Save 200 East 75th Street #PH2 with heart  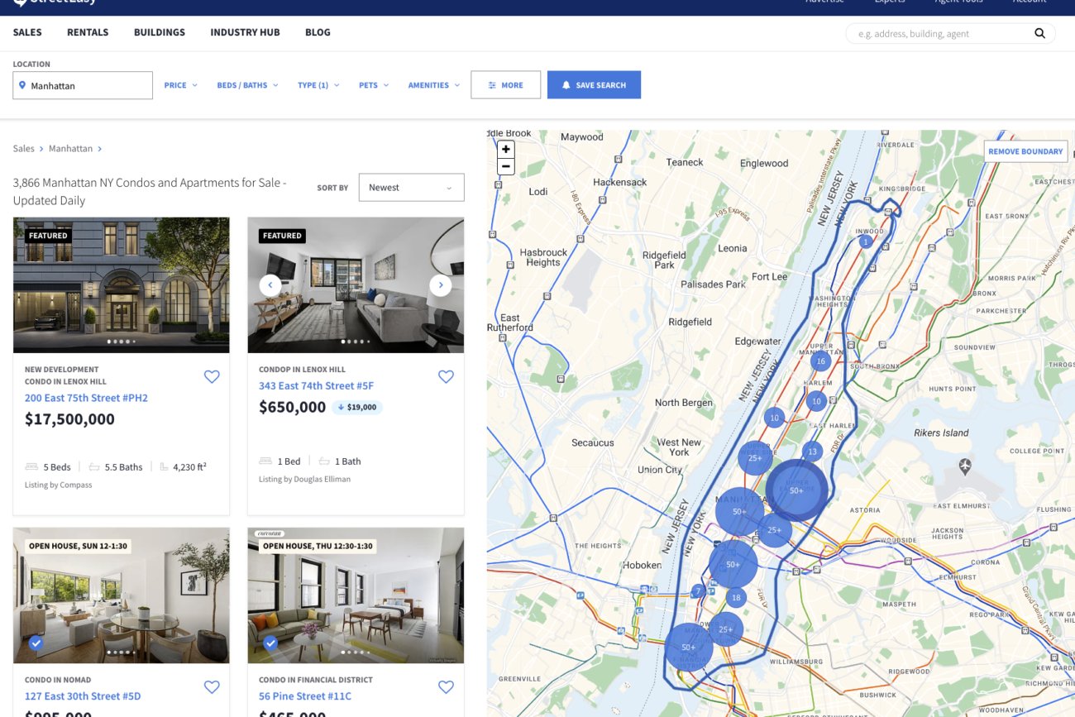click(212, 377)
